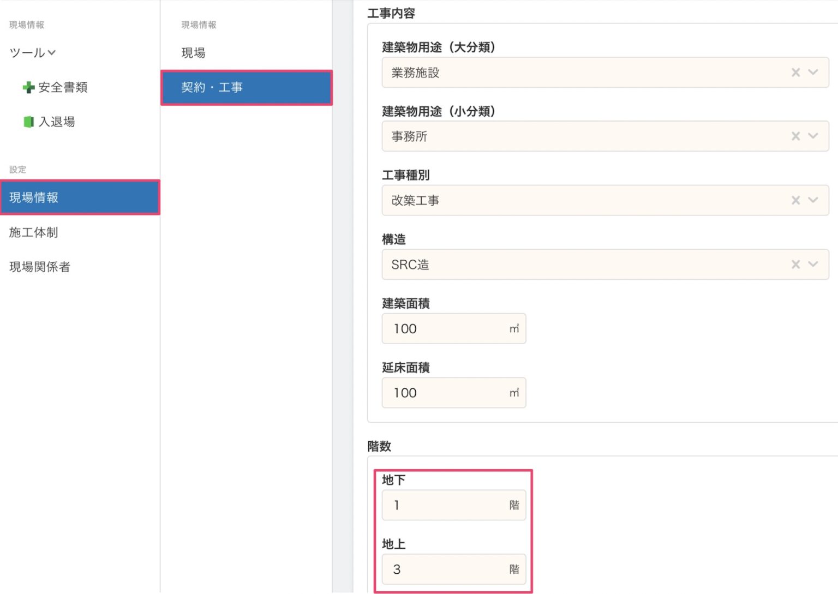Clear the 改築工事 selection with X icon
The image size is (838, 594).
coord(795,200)
